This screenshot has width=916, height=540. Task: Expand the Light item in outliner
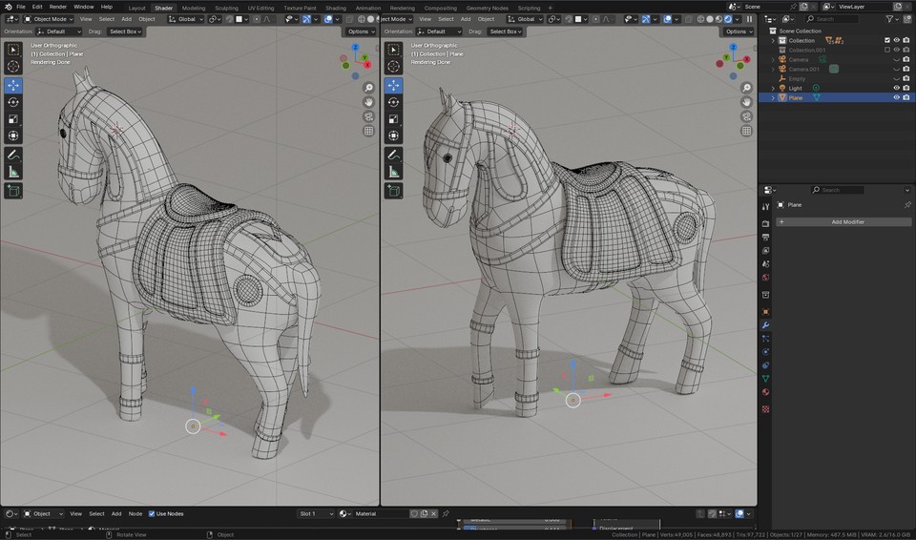point(773,88)
